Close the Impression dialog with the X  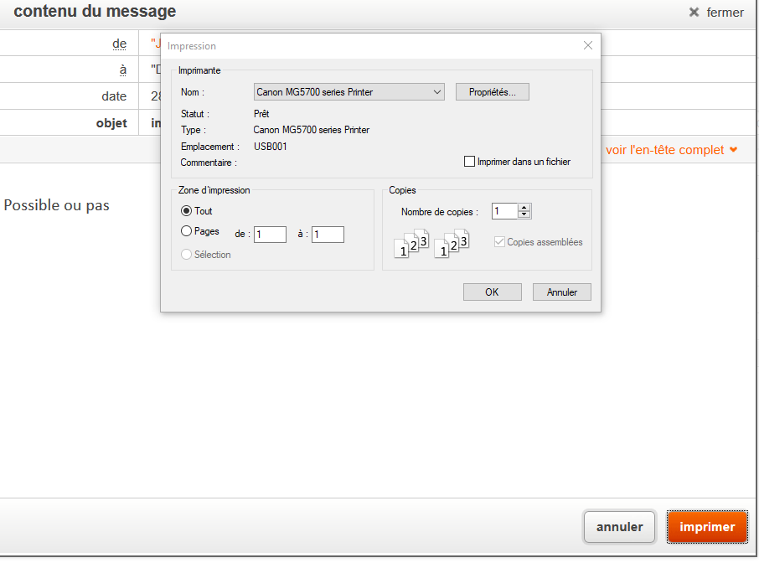click(x=587, y=45)
